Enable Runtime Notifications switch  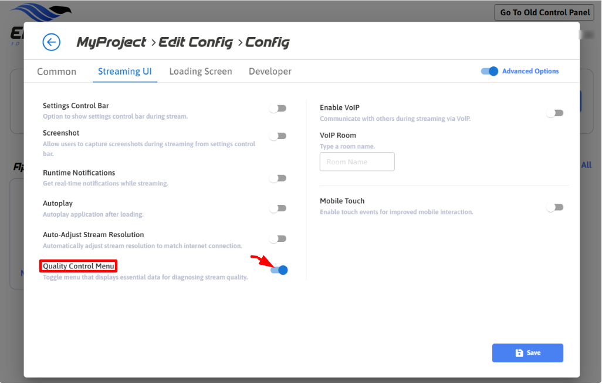(x=278, y=178)
